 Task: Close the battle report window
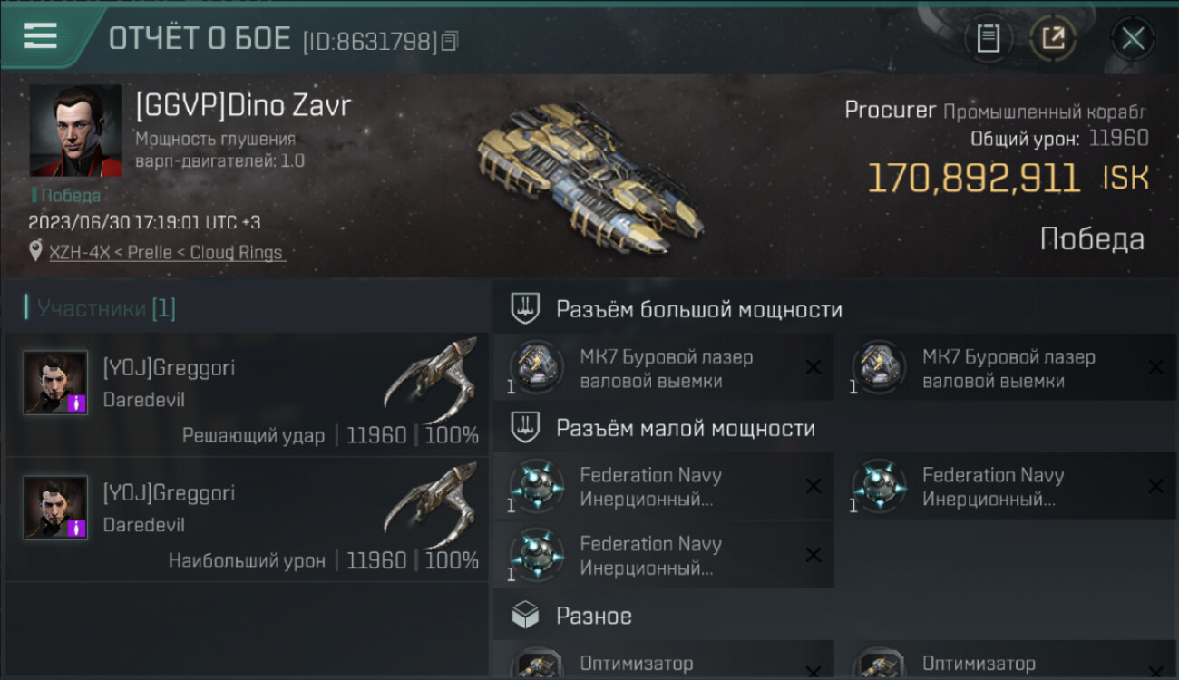pos(1133,38)
